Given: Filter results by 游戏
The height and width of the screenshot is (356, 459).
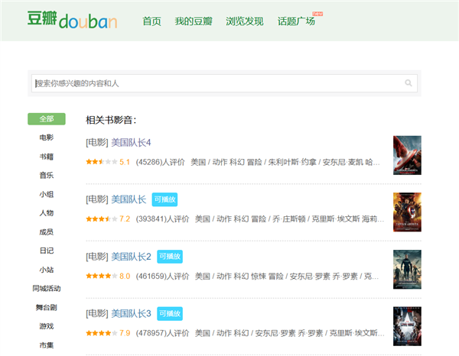Looking at the screenshot, I should coord(47,326).
